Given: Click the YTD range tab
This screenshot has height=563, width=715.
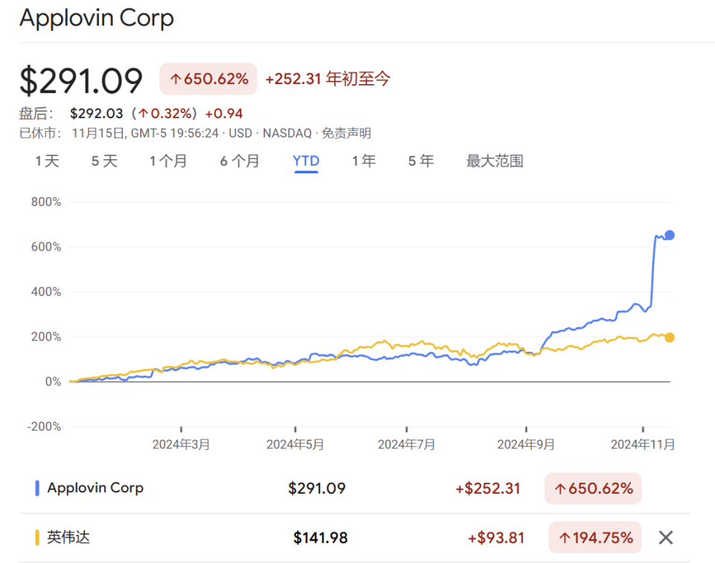Looking at the screenshot, I should (x=305, y=161).
